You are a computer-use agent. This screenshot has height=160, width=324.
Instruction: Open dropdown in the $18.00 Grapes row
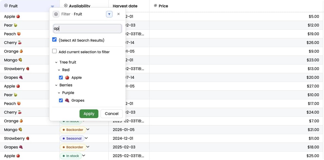[88, 147]
